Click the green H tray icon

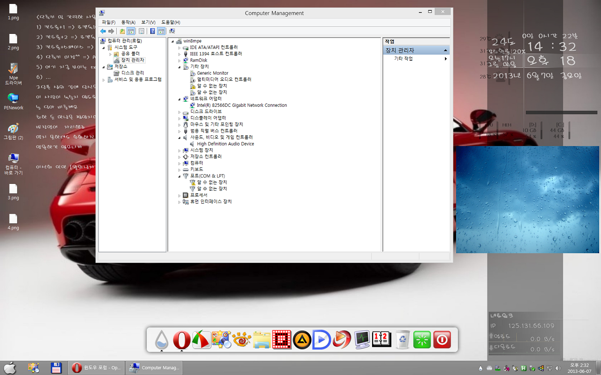pyautogui.click(x=523, y=368)
